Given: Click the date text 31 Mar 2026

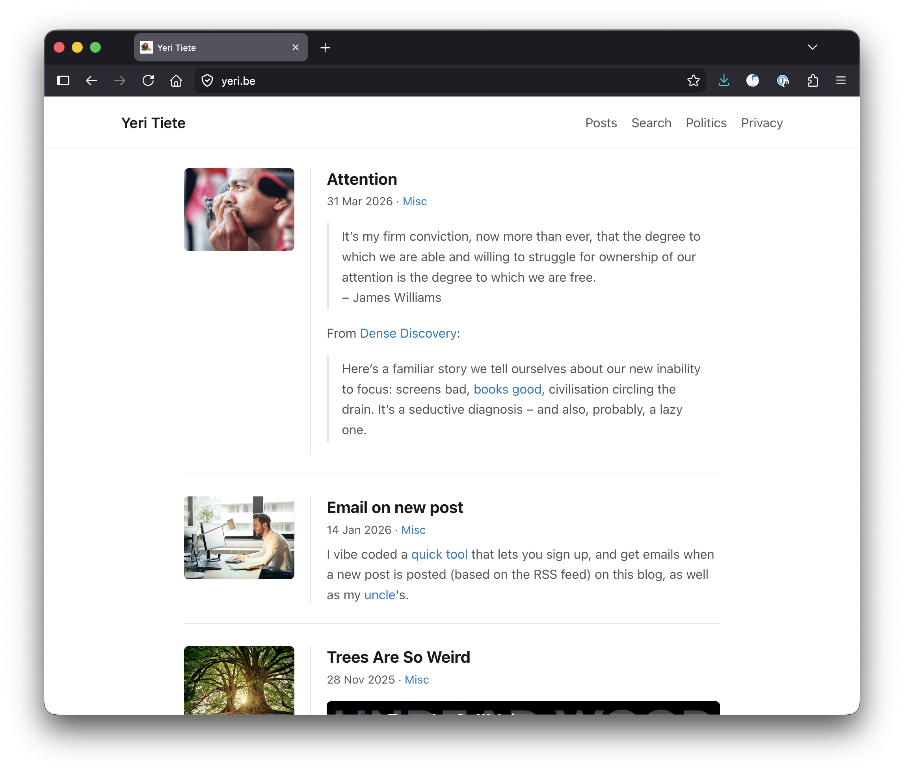Looking at the screenshot, I should click(x=359, y=202).
